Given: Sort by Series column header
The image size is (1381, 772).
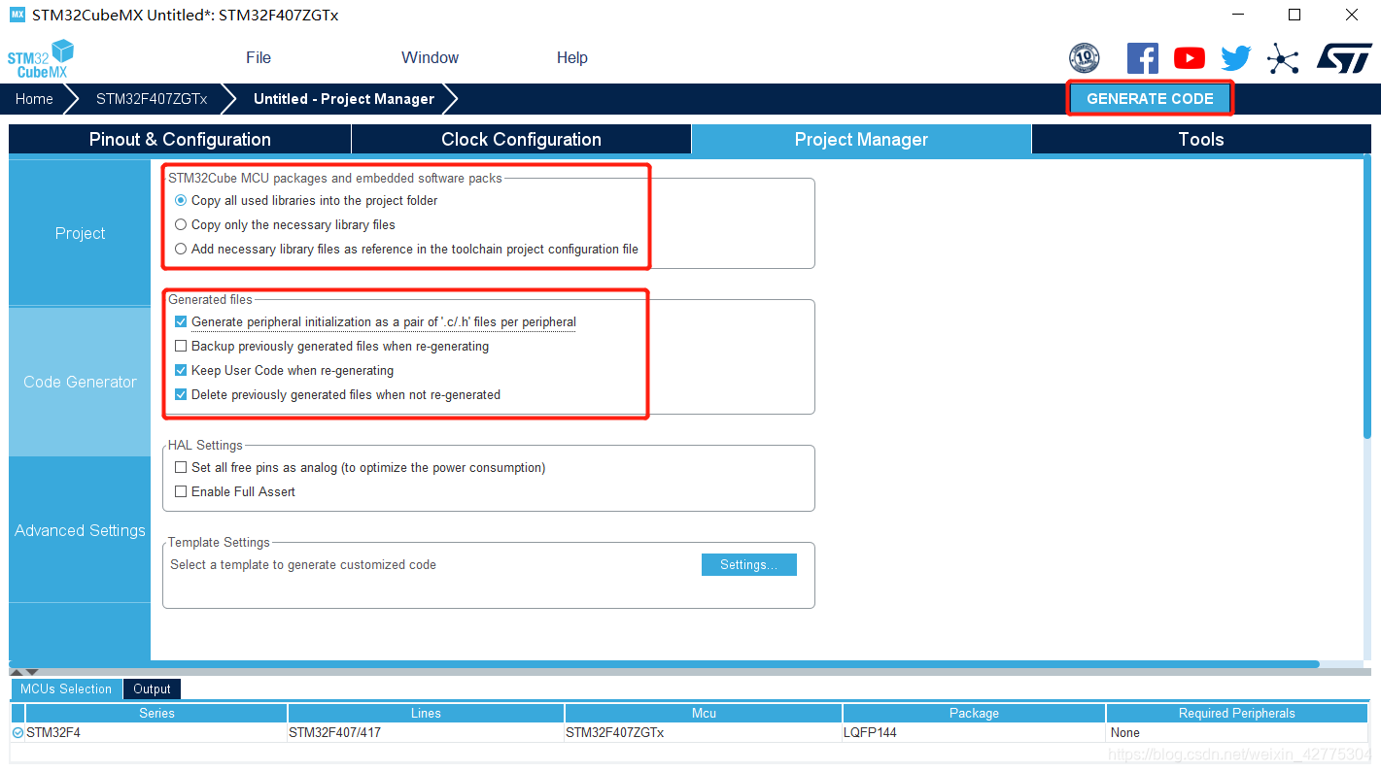Looking at the screenshot, I should pos(156,714).
